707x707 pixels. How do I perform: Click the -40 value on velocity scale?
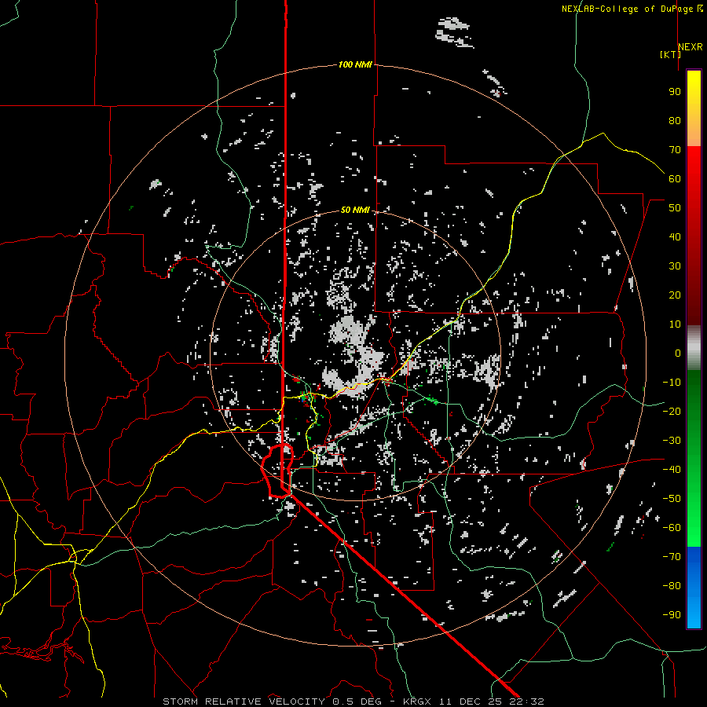(672, 470)
